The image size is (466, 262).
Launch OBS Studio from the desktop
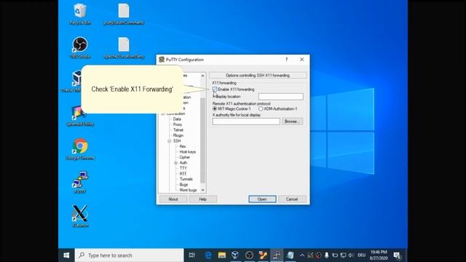79,47
